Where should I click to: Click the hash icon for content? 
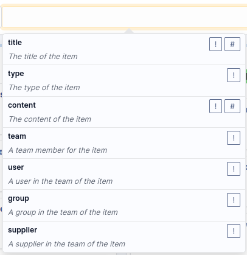point(232,106)
